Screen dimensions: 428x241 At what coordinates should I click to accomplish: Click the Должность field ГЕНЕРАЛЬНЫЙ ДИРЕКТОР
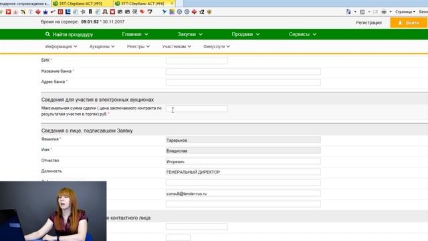click(243, 172)
